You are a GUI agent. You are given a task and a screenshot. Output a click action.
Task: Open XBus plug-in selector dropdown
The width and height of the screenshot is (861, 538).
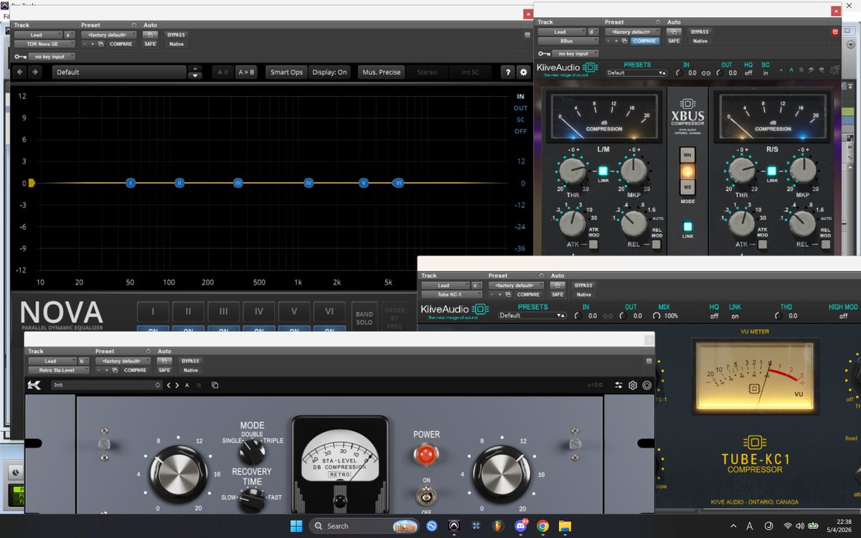click(568, 42)
